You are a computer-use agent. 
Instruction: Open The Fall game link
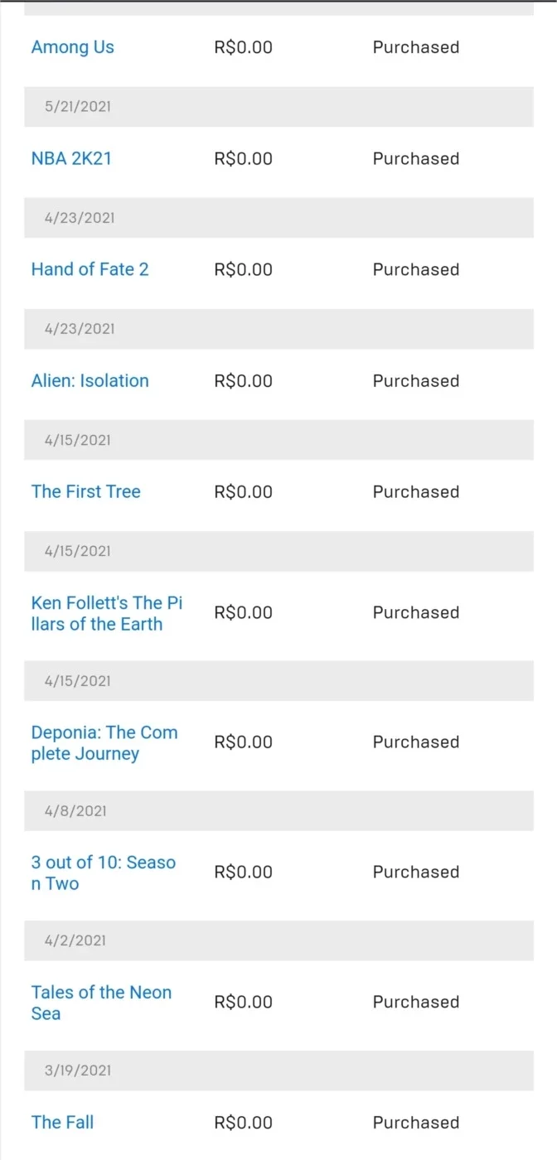pos(63,1123)
